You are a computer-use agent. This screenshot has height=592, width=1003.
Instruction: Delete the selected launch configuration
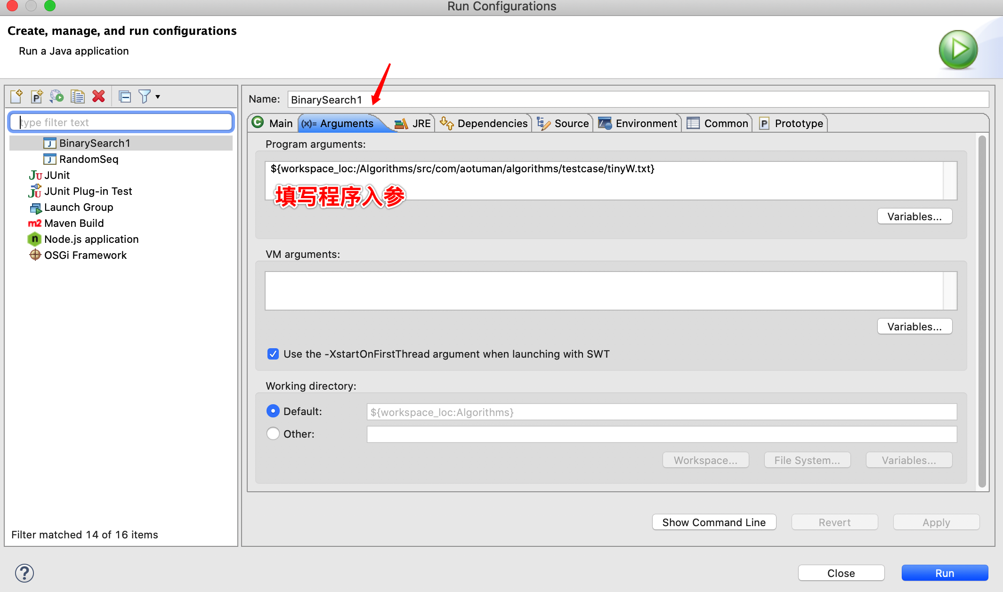pos(98,96)
